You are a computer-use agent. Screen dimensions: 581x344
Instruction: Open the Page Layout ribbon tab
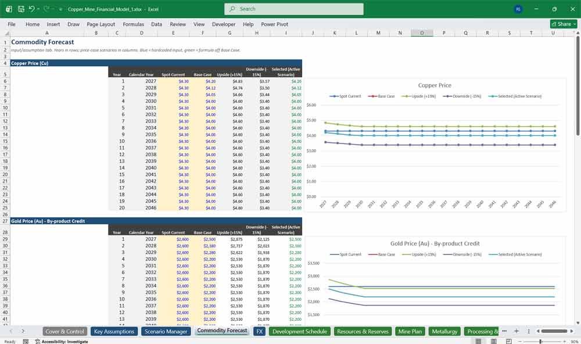pyautogui.click(x=101, y=24)
